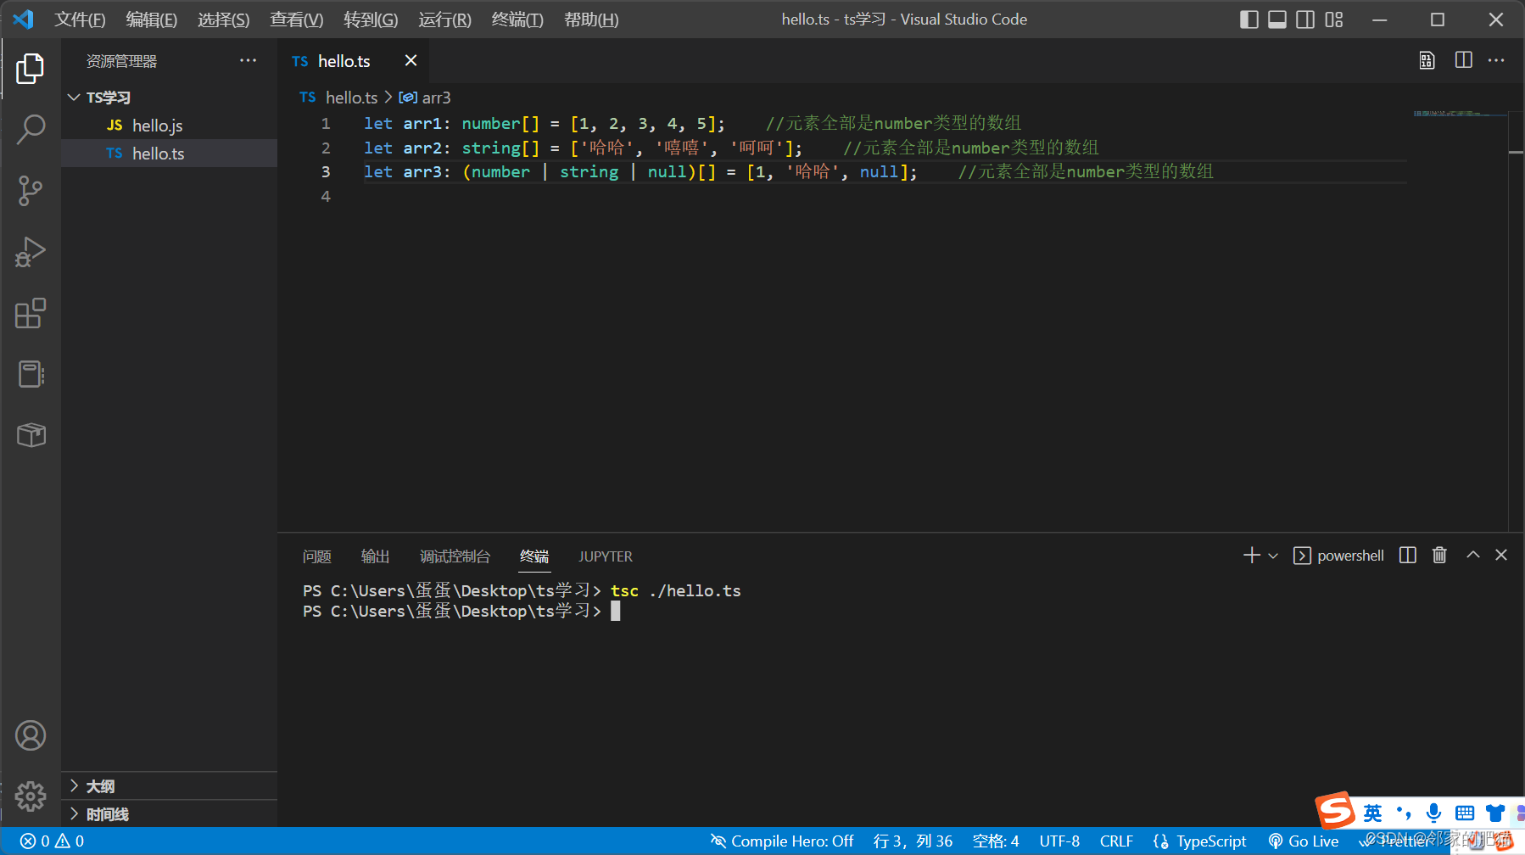Open the Accounts icon

click(31, 735)
